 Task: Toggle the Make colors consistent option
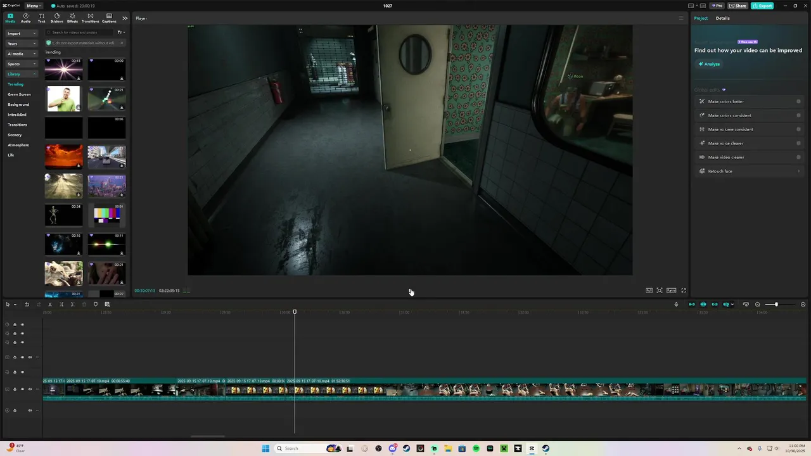pyautogui.click(x=798, y=115)
